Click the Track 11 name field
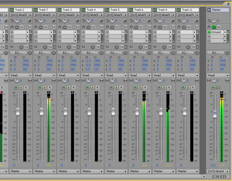This screenshot has height=181, width=232. pos(190,10)
